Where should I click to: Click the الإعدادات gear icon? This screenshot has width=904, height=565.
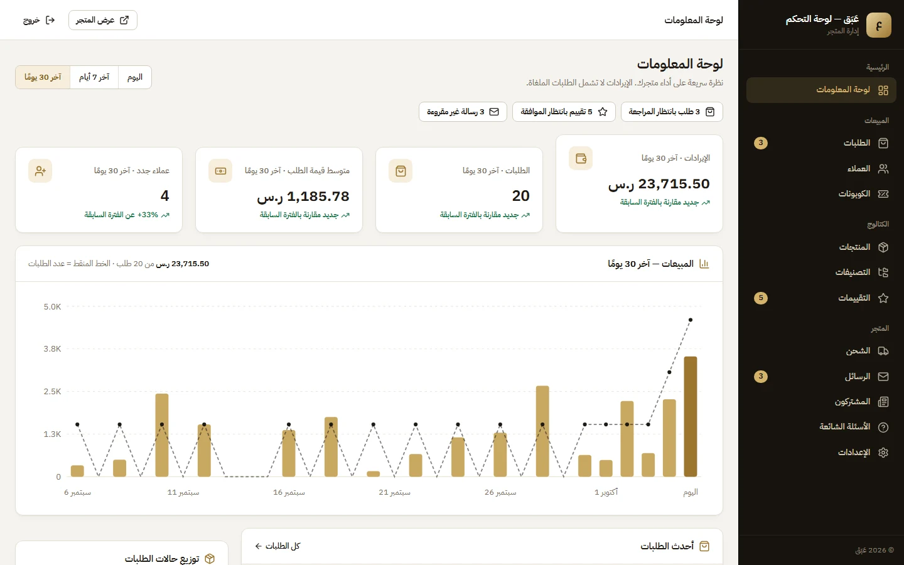click(883, 453)
